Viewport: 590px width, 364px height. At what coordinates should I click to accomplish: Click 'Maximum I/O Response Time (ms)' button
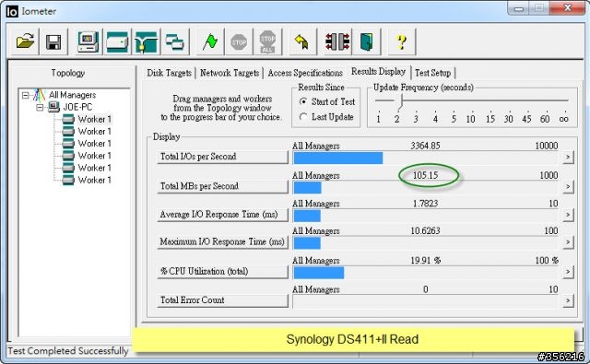[x=222, y=241]
